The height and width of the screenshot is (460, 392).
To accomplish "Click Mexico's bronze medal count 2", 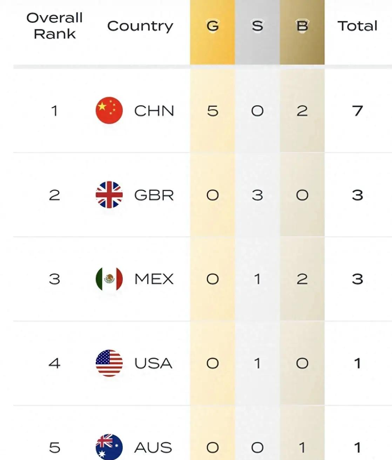I will pyautogui.click(x=302, y=279).
